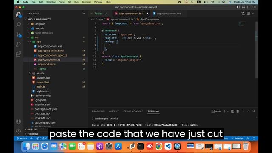Click the editor vertical scrollbar
The image size is (272, 153).
click(257, 50)
